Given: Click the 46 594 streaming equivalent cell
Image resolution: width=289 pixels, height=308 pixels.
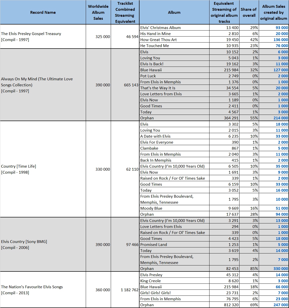Looking at the screenshot, I should (125, 37).
